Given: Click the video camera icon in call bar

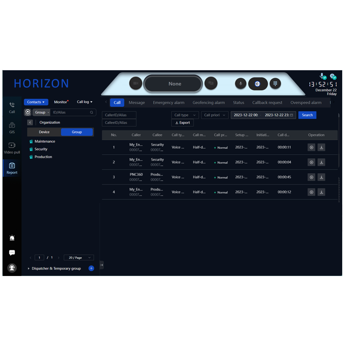Looking at the screenshot, I should coord(136,83).
